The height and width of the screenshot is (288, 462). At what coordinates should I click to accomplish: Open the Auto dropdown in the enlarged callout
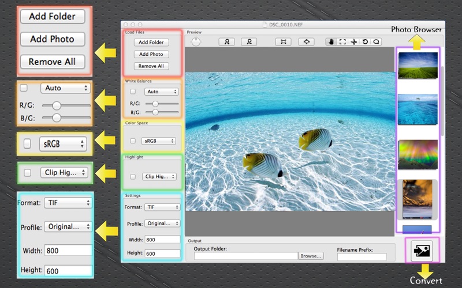(65, 88)
